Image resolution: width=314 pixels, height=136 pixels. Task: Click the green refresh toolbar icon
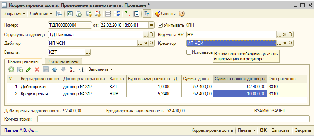pos(70,14)
